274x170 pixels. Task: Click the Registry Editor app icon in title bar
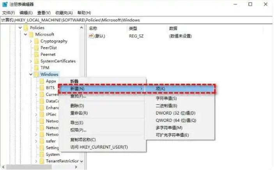coord(5,4)
